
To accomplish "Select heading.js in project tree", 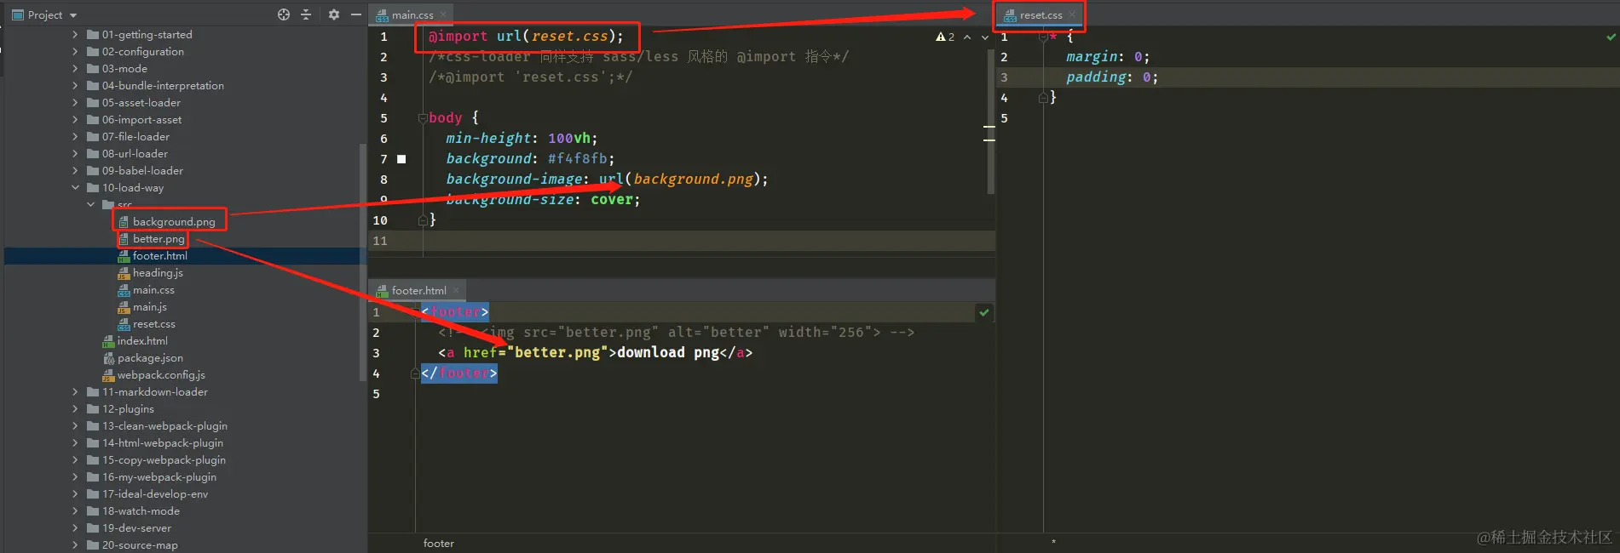I will click(158, 273).
